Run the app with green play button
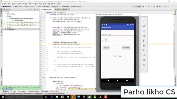 coord(143,7)
